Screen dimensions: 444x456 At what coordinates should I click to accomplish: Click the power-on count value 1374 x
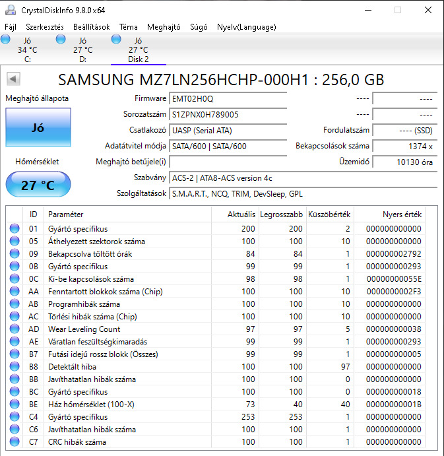405,146
